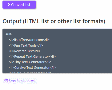Click the word 'formats)' in the heading
Viewport: 112px width, 90px height.
pos(94,21)
